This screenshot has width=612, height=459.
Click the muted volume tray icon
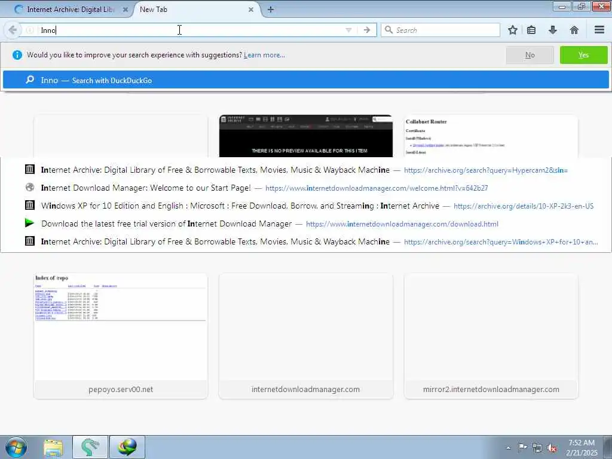pos(552,448)
